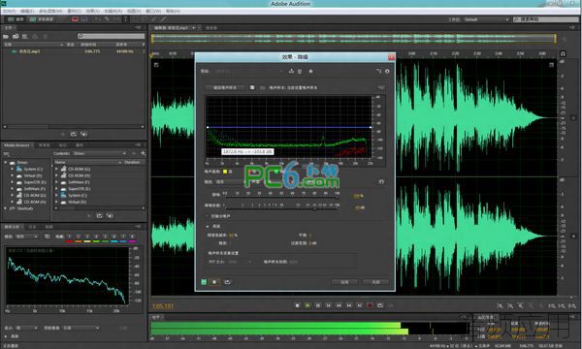Click left control point on blue curve

click(208, 127)
